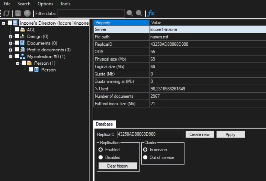Viewport: 266px width, 181px height.
Task: Click the Profile documents person icon
Action: (22, 50)
